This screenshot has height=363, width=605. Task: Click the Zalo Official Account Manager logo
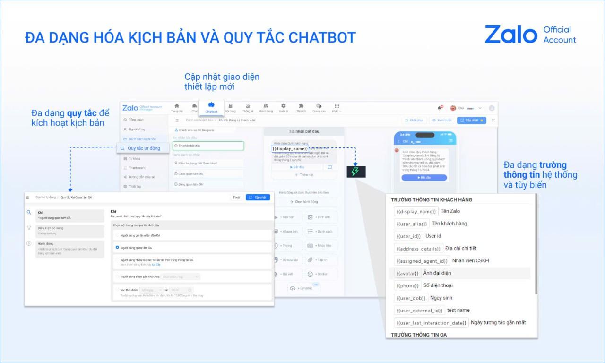142,108
